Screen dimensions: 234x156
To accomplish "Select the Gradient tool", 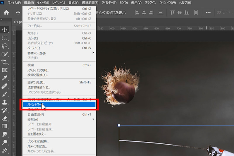I will [x=4, y=126].
